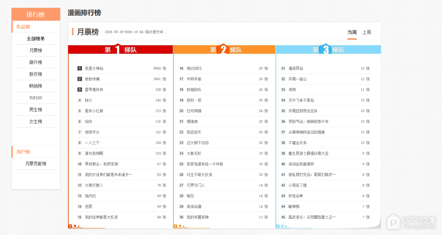
Task: Show the 女生榜 ranking
Action: [x=36, y=121]
